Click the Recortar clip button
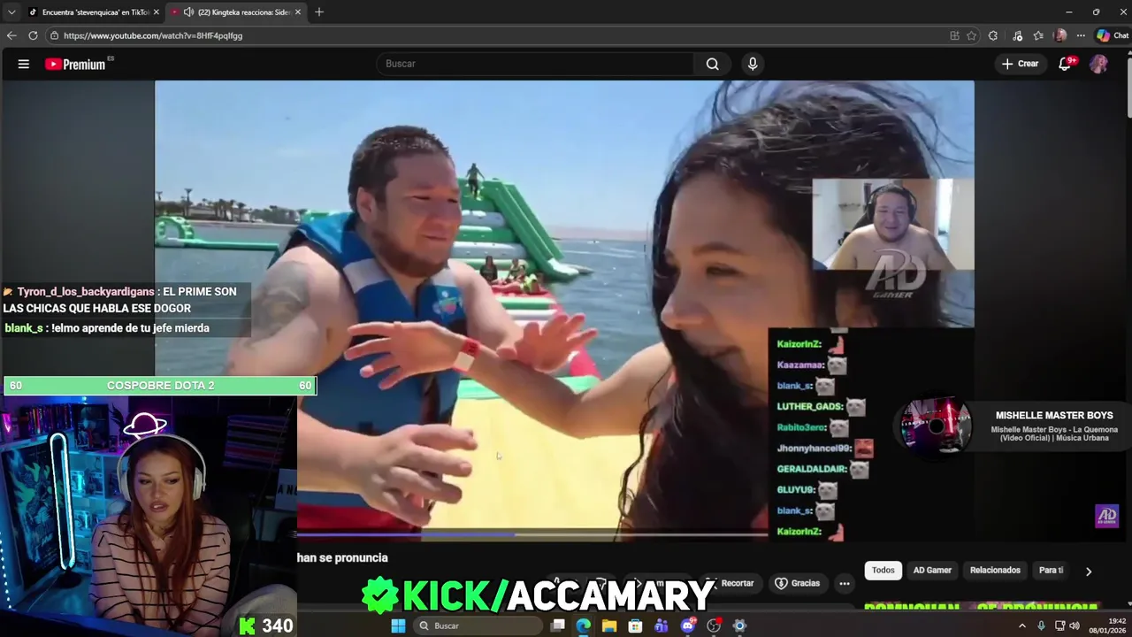The width and height of the screenshot is (1132, 637). pyautogui.click(x=730, y=584)
